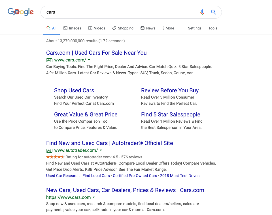Click the About 13,270,000,000 results text
The height and width of the screenshot is (215, 272).
[x=85, y=41]
